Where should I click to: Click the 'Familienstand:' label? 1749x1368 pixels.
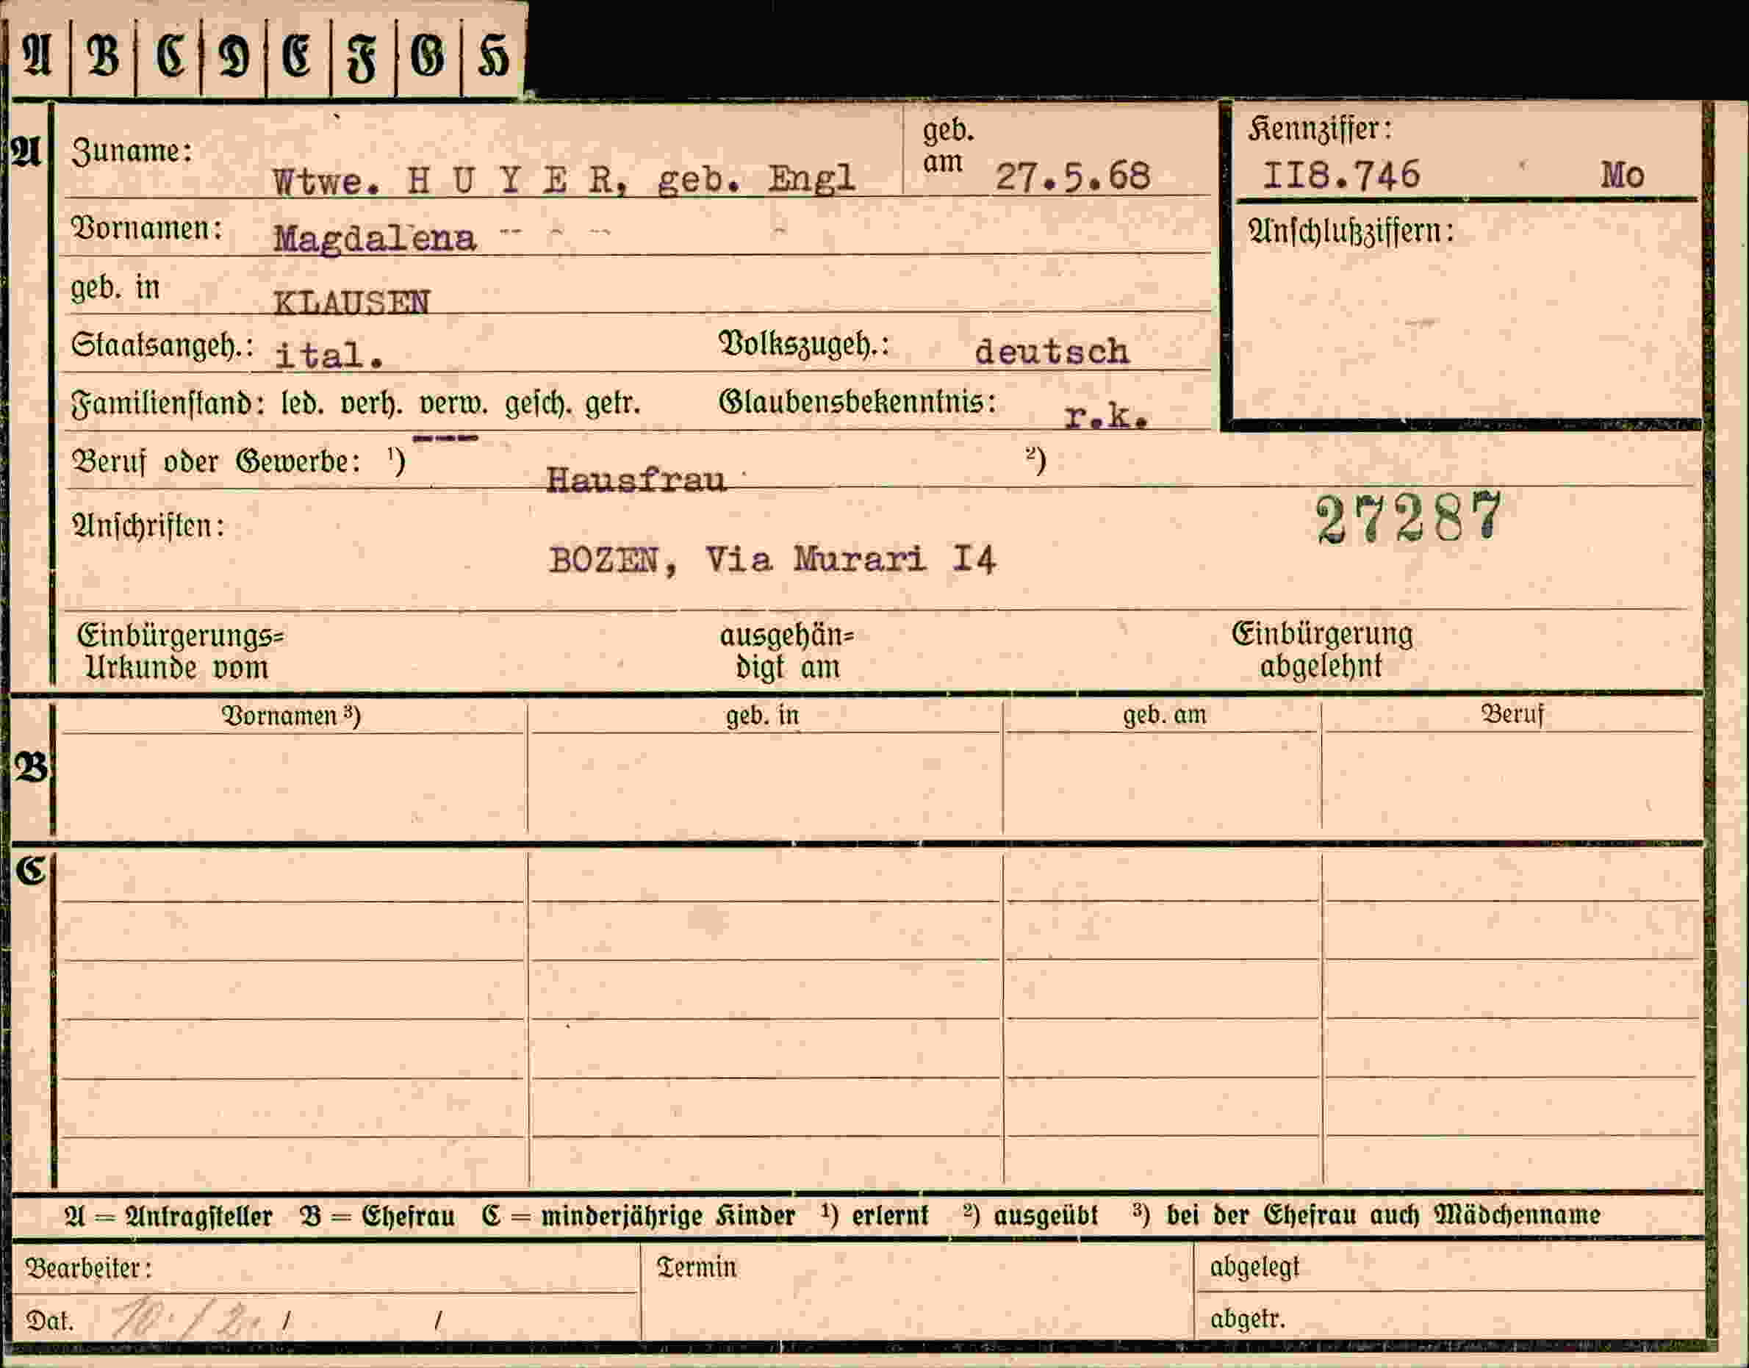[168, 402]
